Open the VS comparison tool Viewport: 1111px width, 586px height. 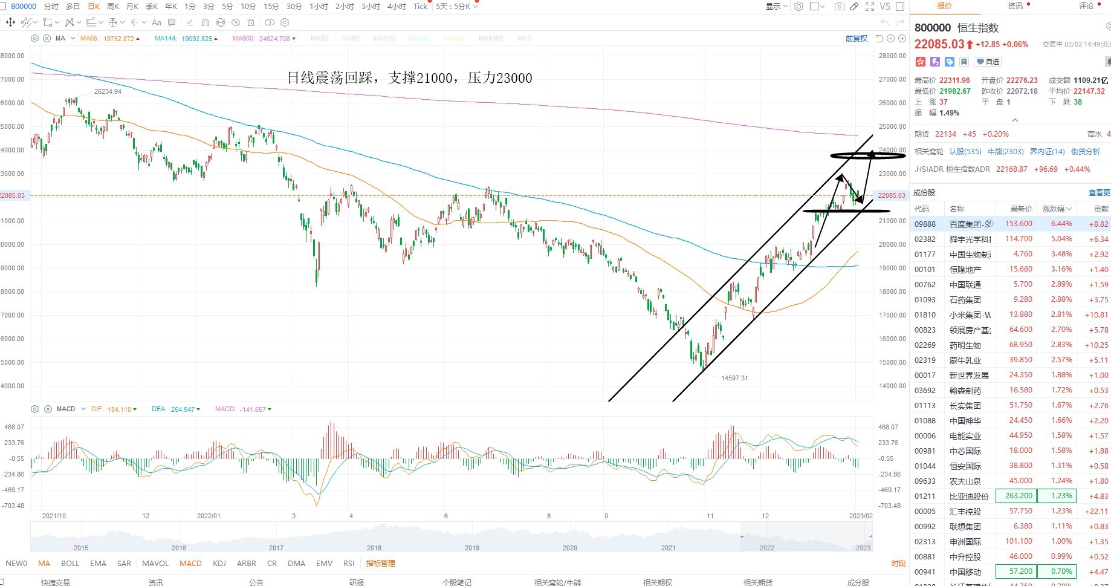[x=885, y=7]
